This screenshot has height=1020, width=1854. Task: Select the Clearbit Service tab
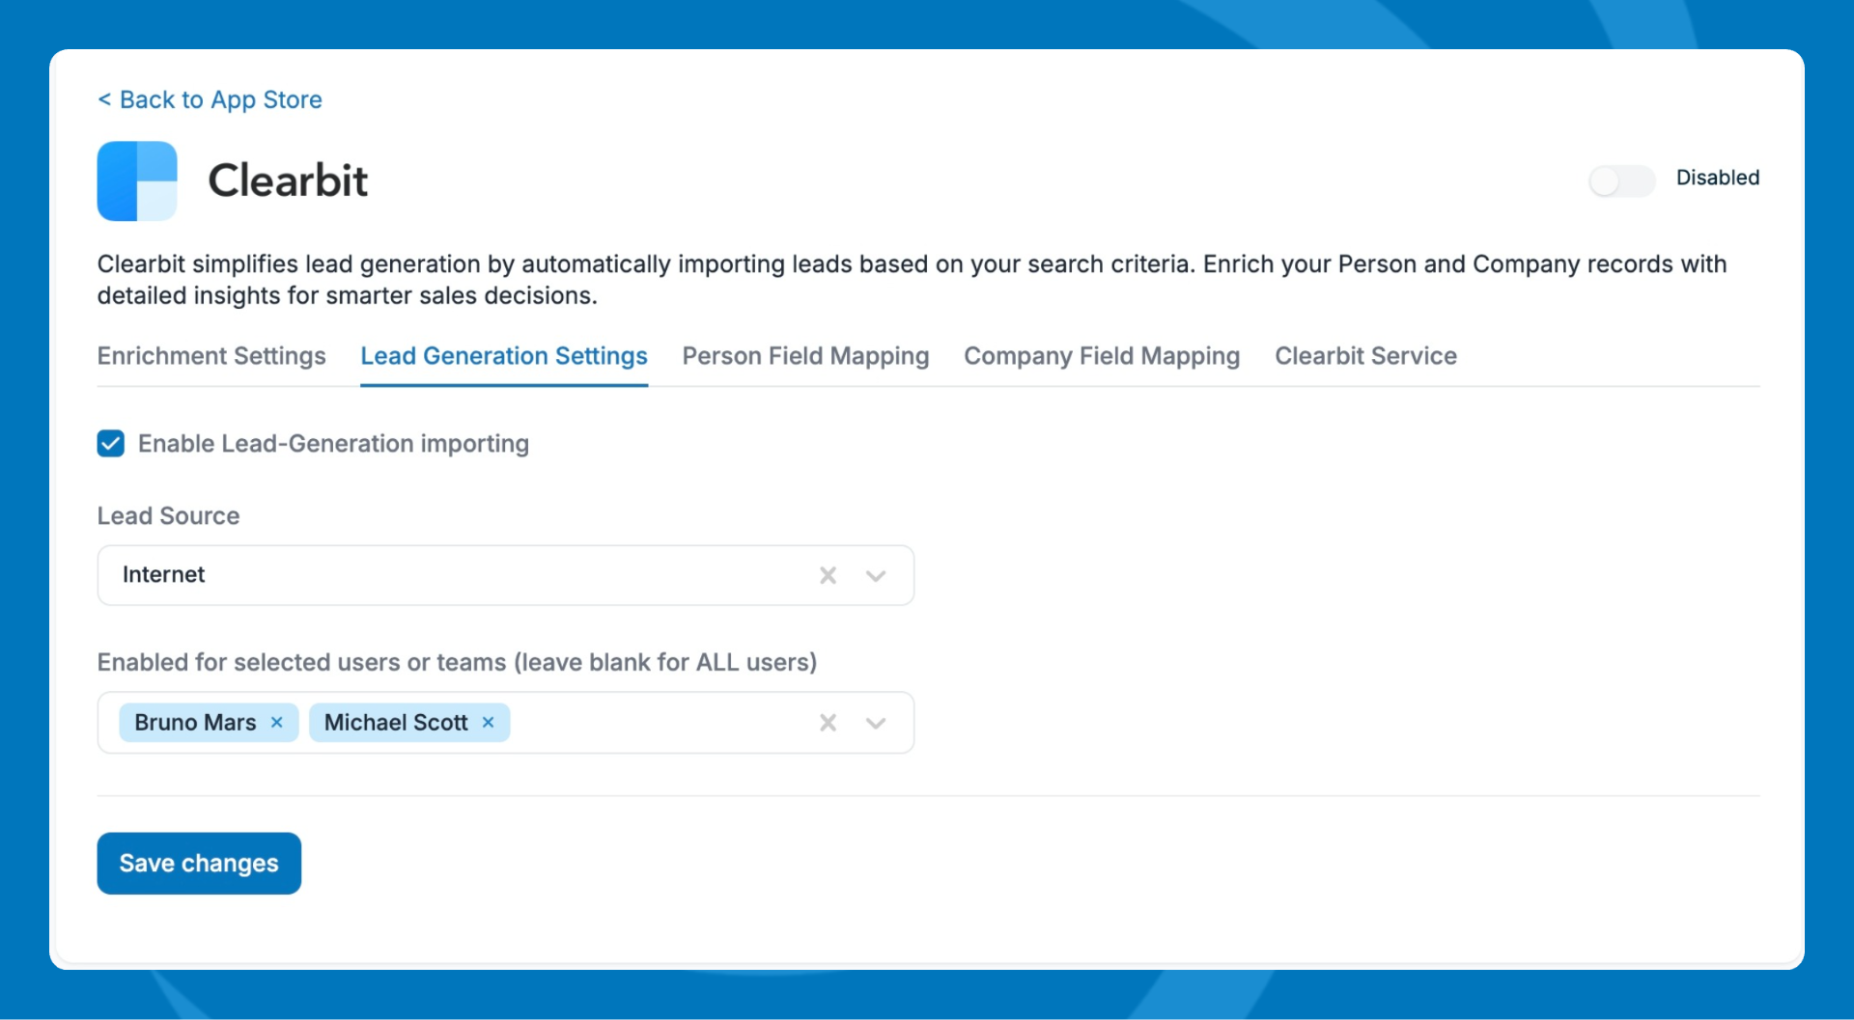point(1365,356)
